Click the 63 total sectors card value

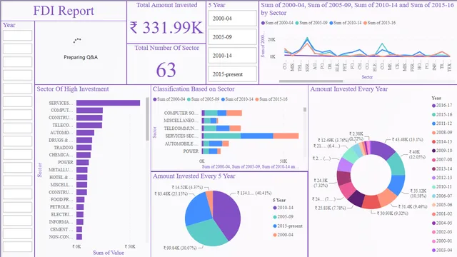tap(166, 70)
